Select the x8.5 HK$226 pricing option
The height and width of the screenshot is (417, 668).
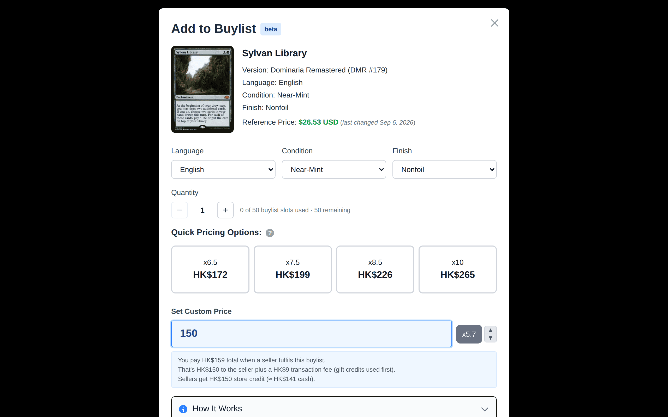[x=375, y=269]
